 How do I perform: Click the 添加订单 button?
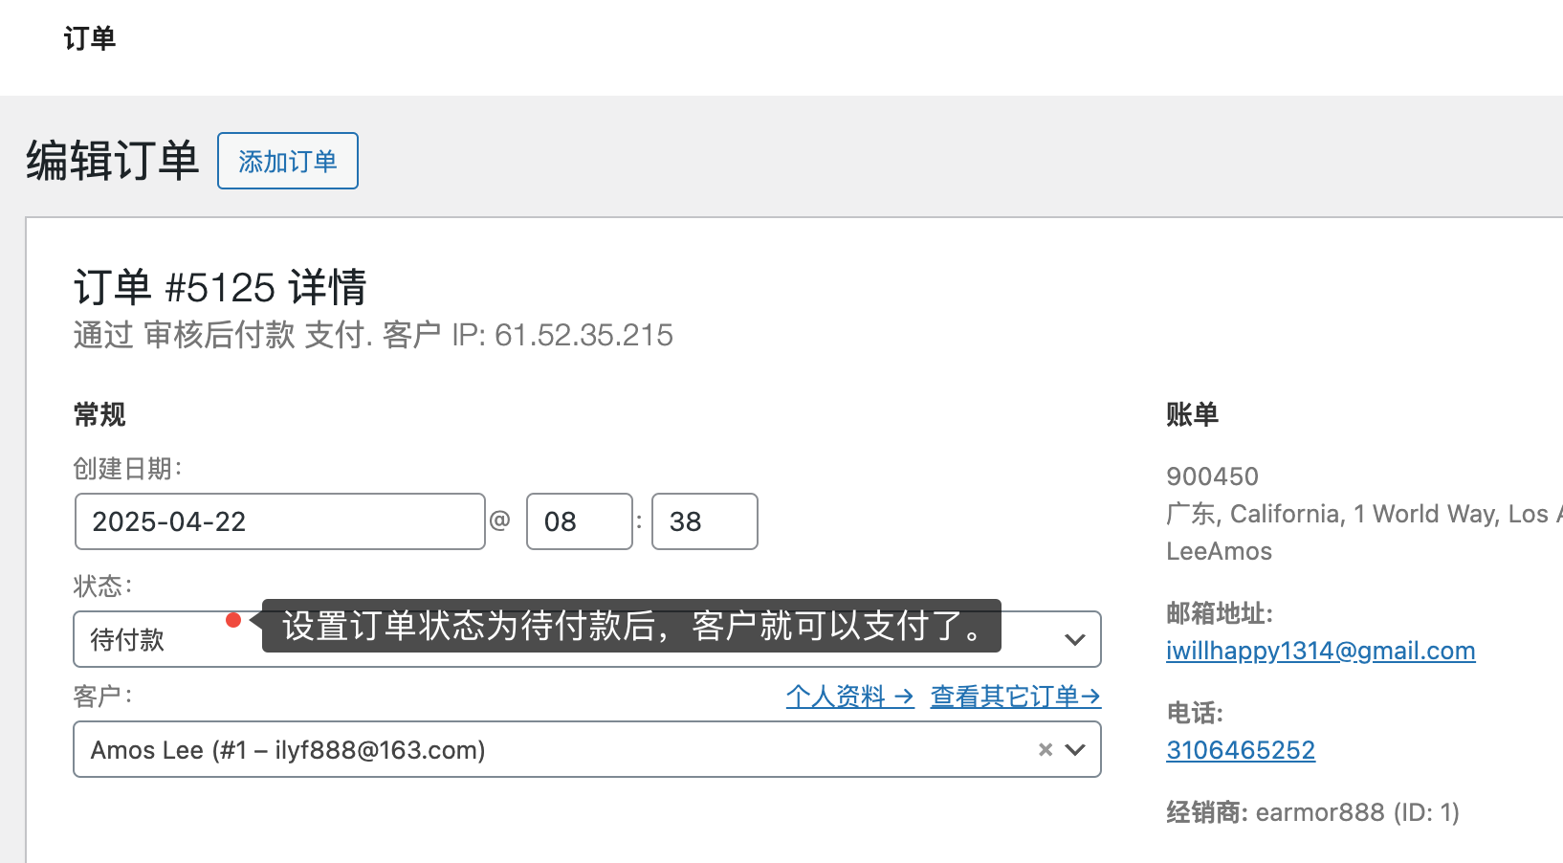287,161
